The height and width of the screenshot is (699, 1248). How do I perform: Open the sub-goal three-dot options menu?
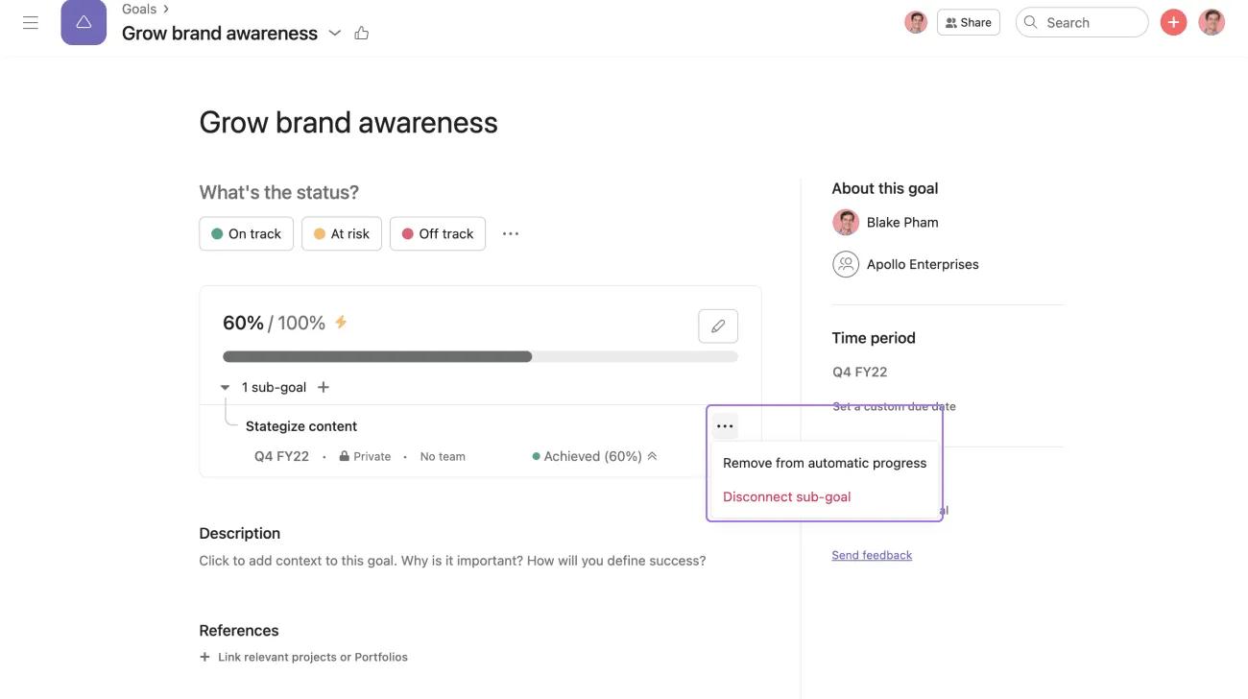click(725, 426)
